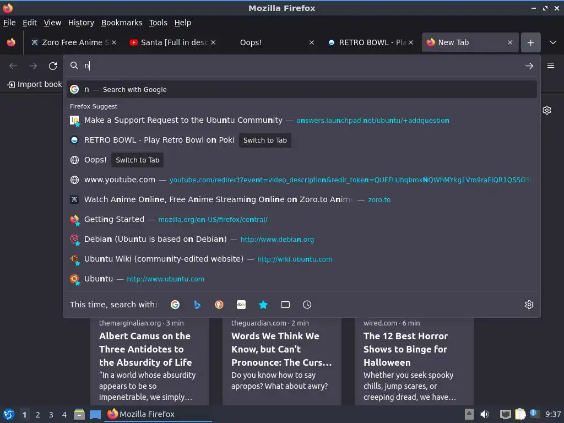Viewport: 564px width, 423px height.
Task: Open Getting Started mozilla.org suggestion
Action: tap(301, 219)
